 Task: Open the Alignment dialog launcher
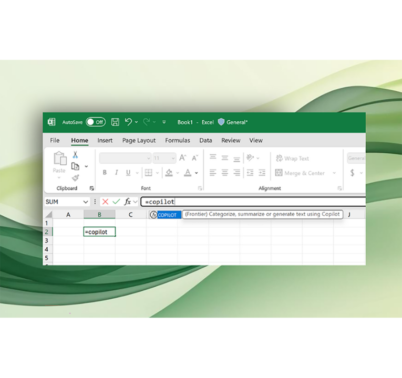[339, 188]
